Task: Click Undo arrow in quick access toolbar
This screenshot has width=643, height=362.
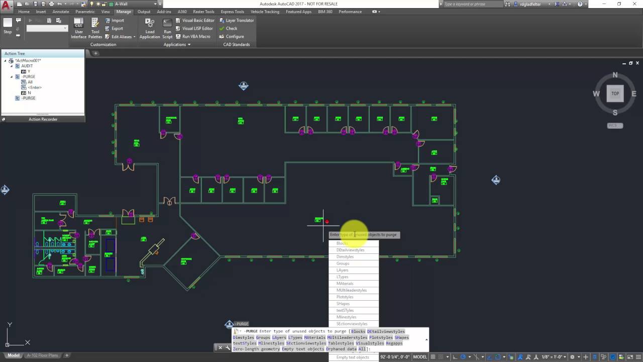Action: pyautogui.click(x=59, y=4)
